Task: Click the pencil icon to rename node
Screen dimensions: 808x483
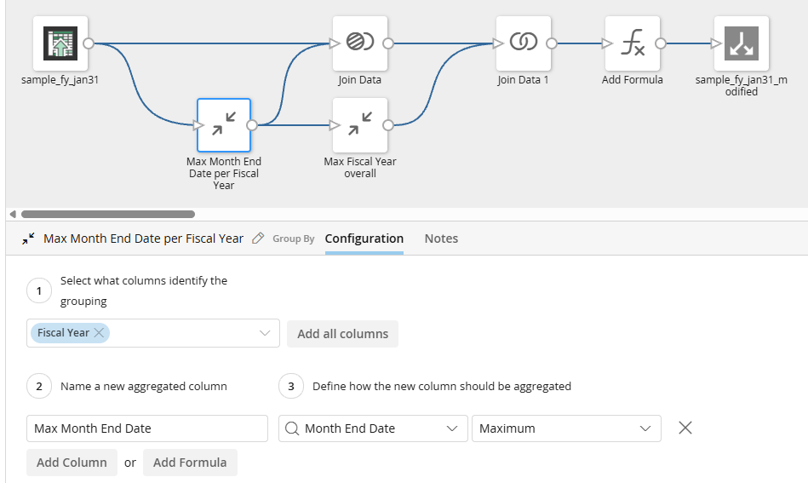Action: click(x=259, y=239)
